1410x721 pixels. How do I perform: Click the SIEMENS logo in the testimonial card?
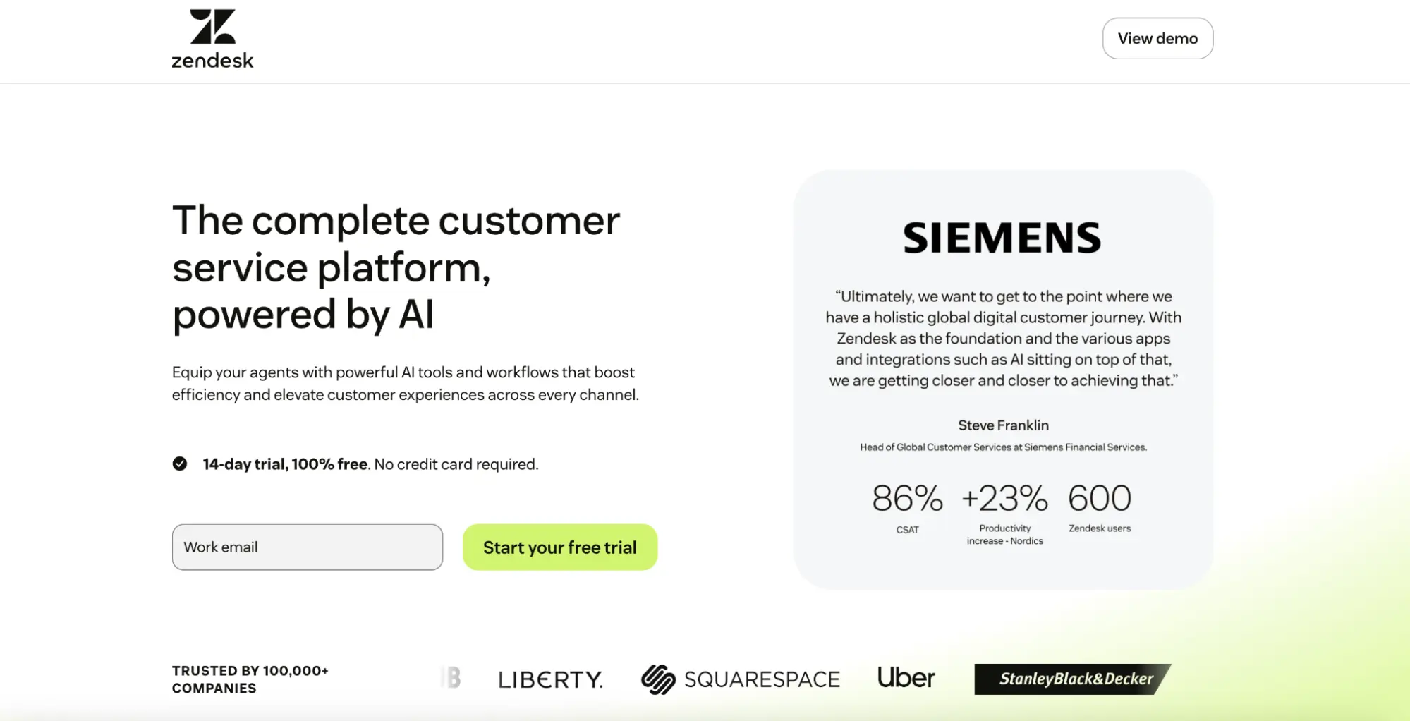click(1002, 237)
